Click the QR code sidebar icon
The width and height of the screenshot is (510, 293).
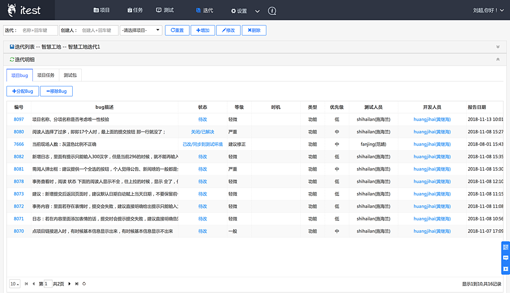point(506,247)
